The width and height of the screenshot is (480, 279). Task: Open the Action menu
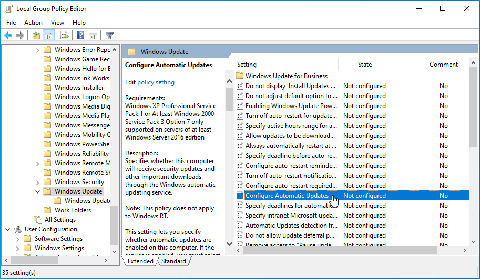click(33, 23)
